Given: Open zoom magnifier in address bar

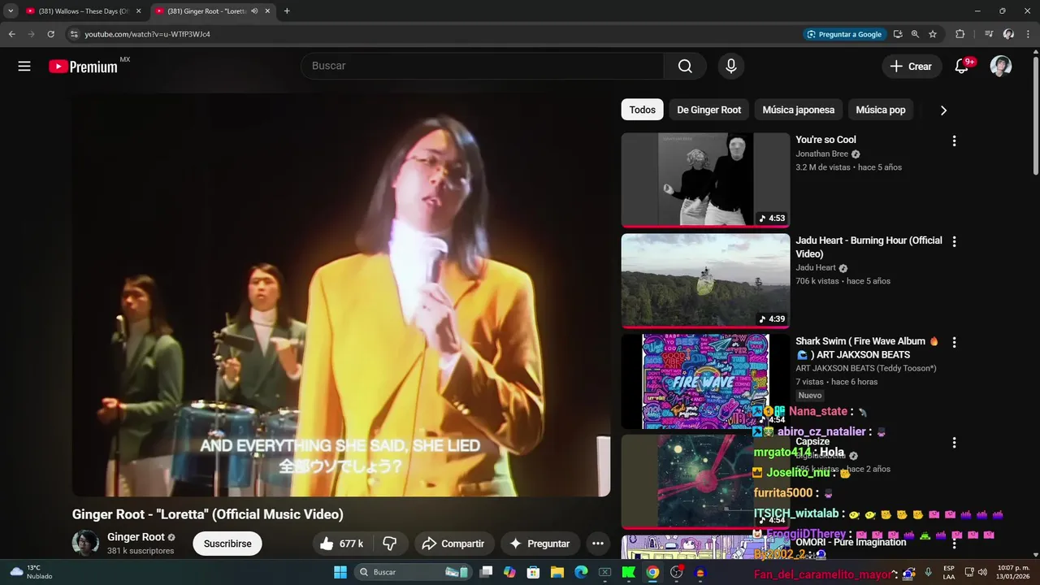Looking at the screenshot, I should pos(915,34).
